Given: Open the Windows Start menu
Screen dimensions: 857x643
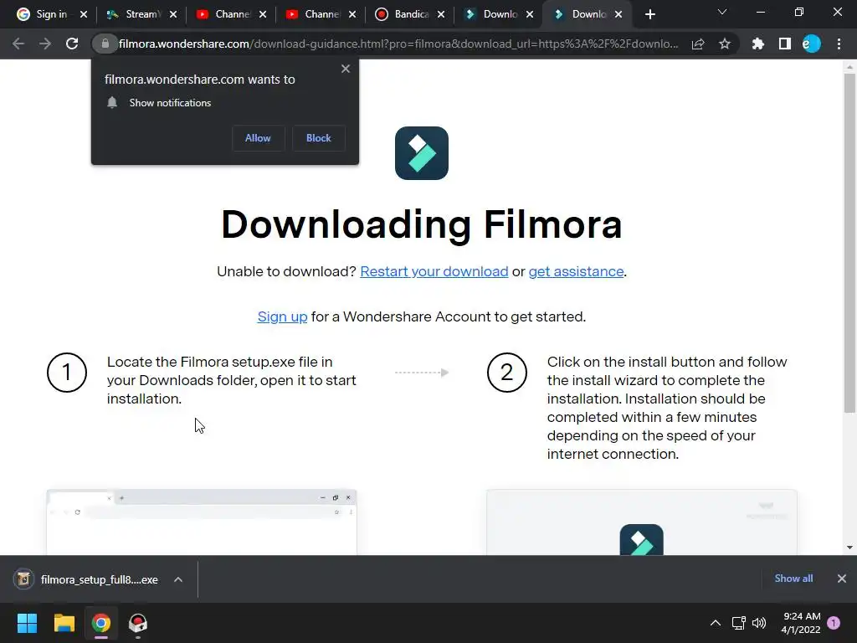Looking at the screenshot, I should [27, 623].
